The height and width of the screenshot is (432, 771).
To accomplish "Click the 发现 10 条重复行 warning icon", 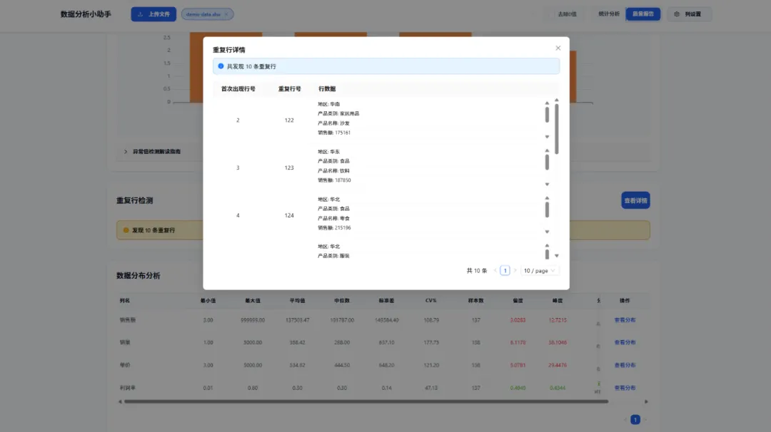I will (x=126, y=230).
